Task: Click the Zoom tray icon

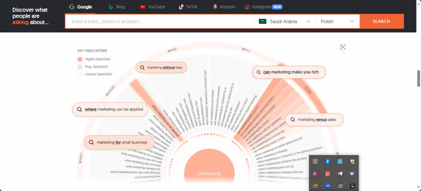Action: click(327, 186)
